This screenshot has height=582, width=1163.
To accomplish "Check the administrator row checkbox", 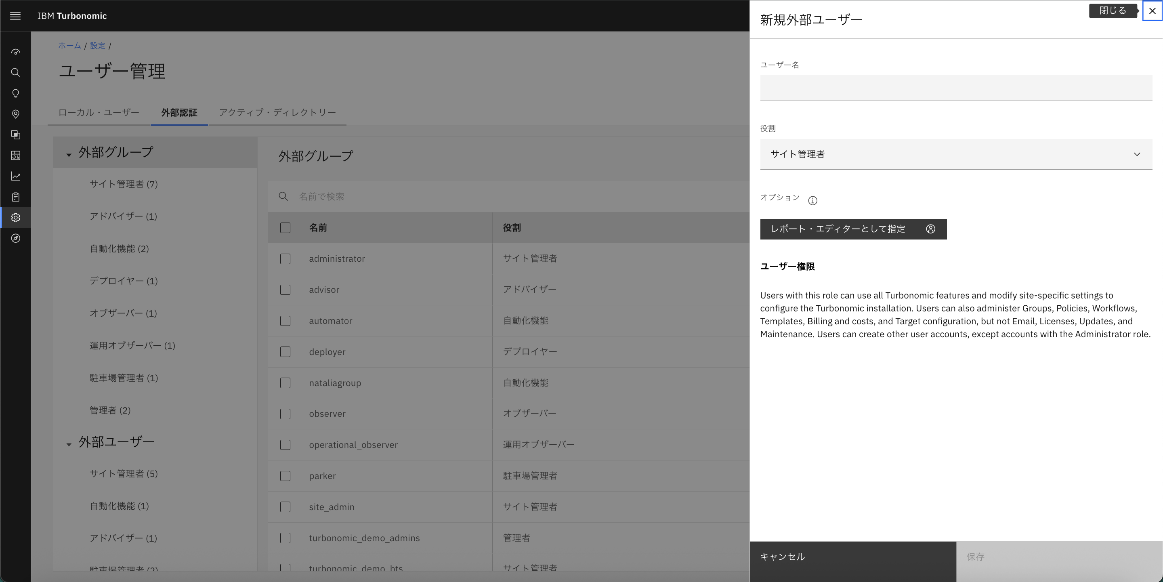I will (285, 259).
